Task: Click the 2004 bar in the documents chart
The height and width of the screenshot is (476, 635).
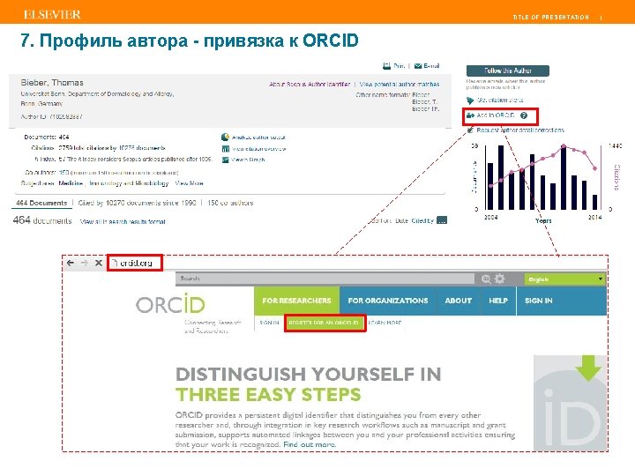Action: [490, 186]
